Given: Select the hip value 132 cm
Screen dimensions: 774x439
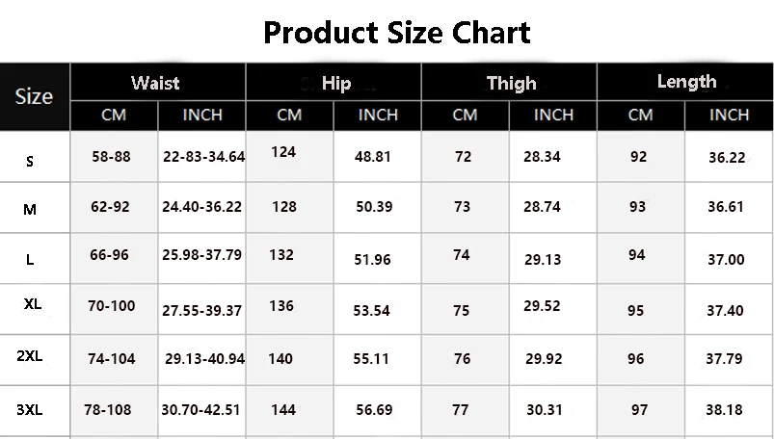Looking at the screenshot, I should [281, 254].
